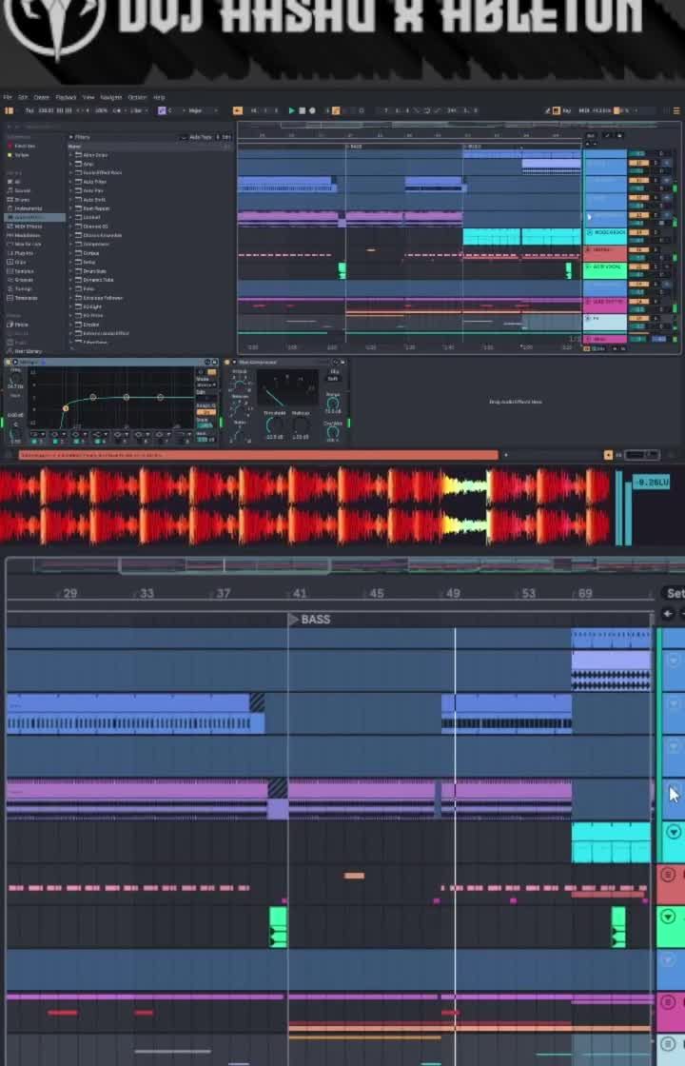Toggle the EQ device activator in device view
This screenshot has height=1066, width=685.
pyautogui.click(x=9, y=363)
